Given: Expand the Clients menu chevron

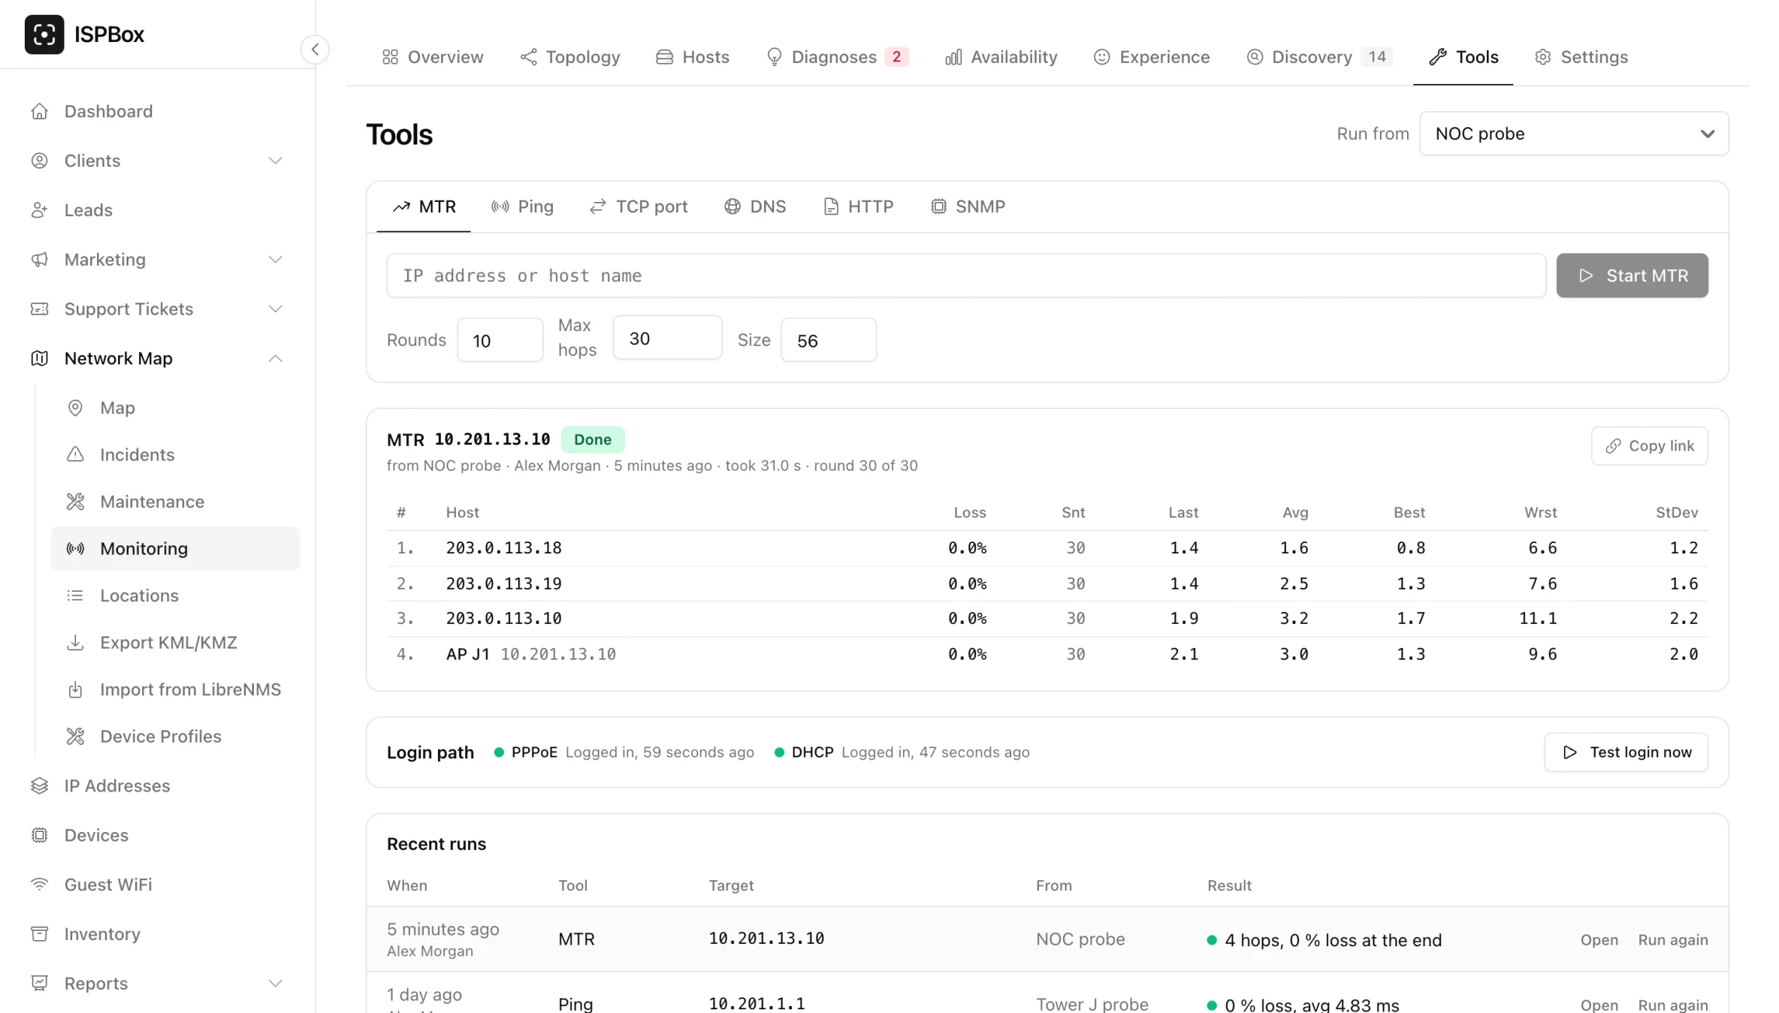Looking at the screenshot, I should (x=276, y=161).
